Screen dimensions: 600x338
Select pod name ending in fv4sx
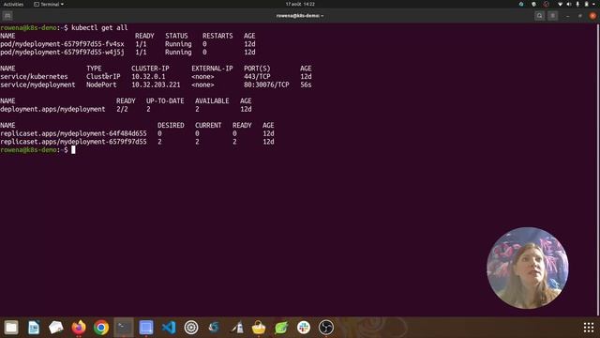tap(62, 44)
